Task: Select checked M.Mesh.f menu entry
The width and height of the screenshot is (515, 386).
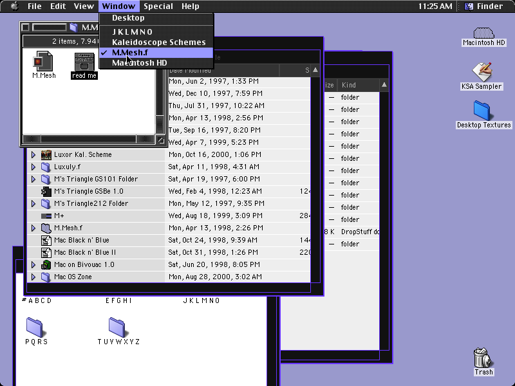Action: coord(156,53)
